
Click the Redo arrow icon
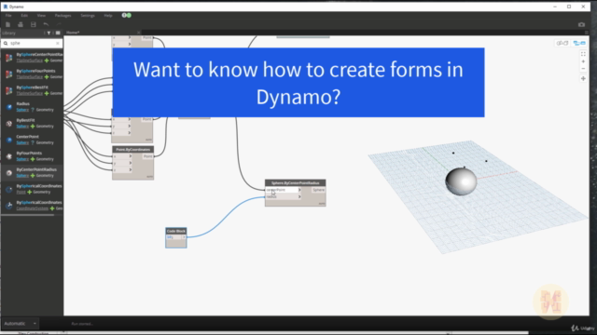point(59,24)
